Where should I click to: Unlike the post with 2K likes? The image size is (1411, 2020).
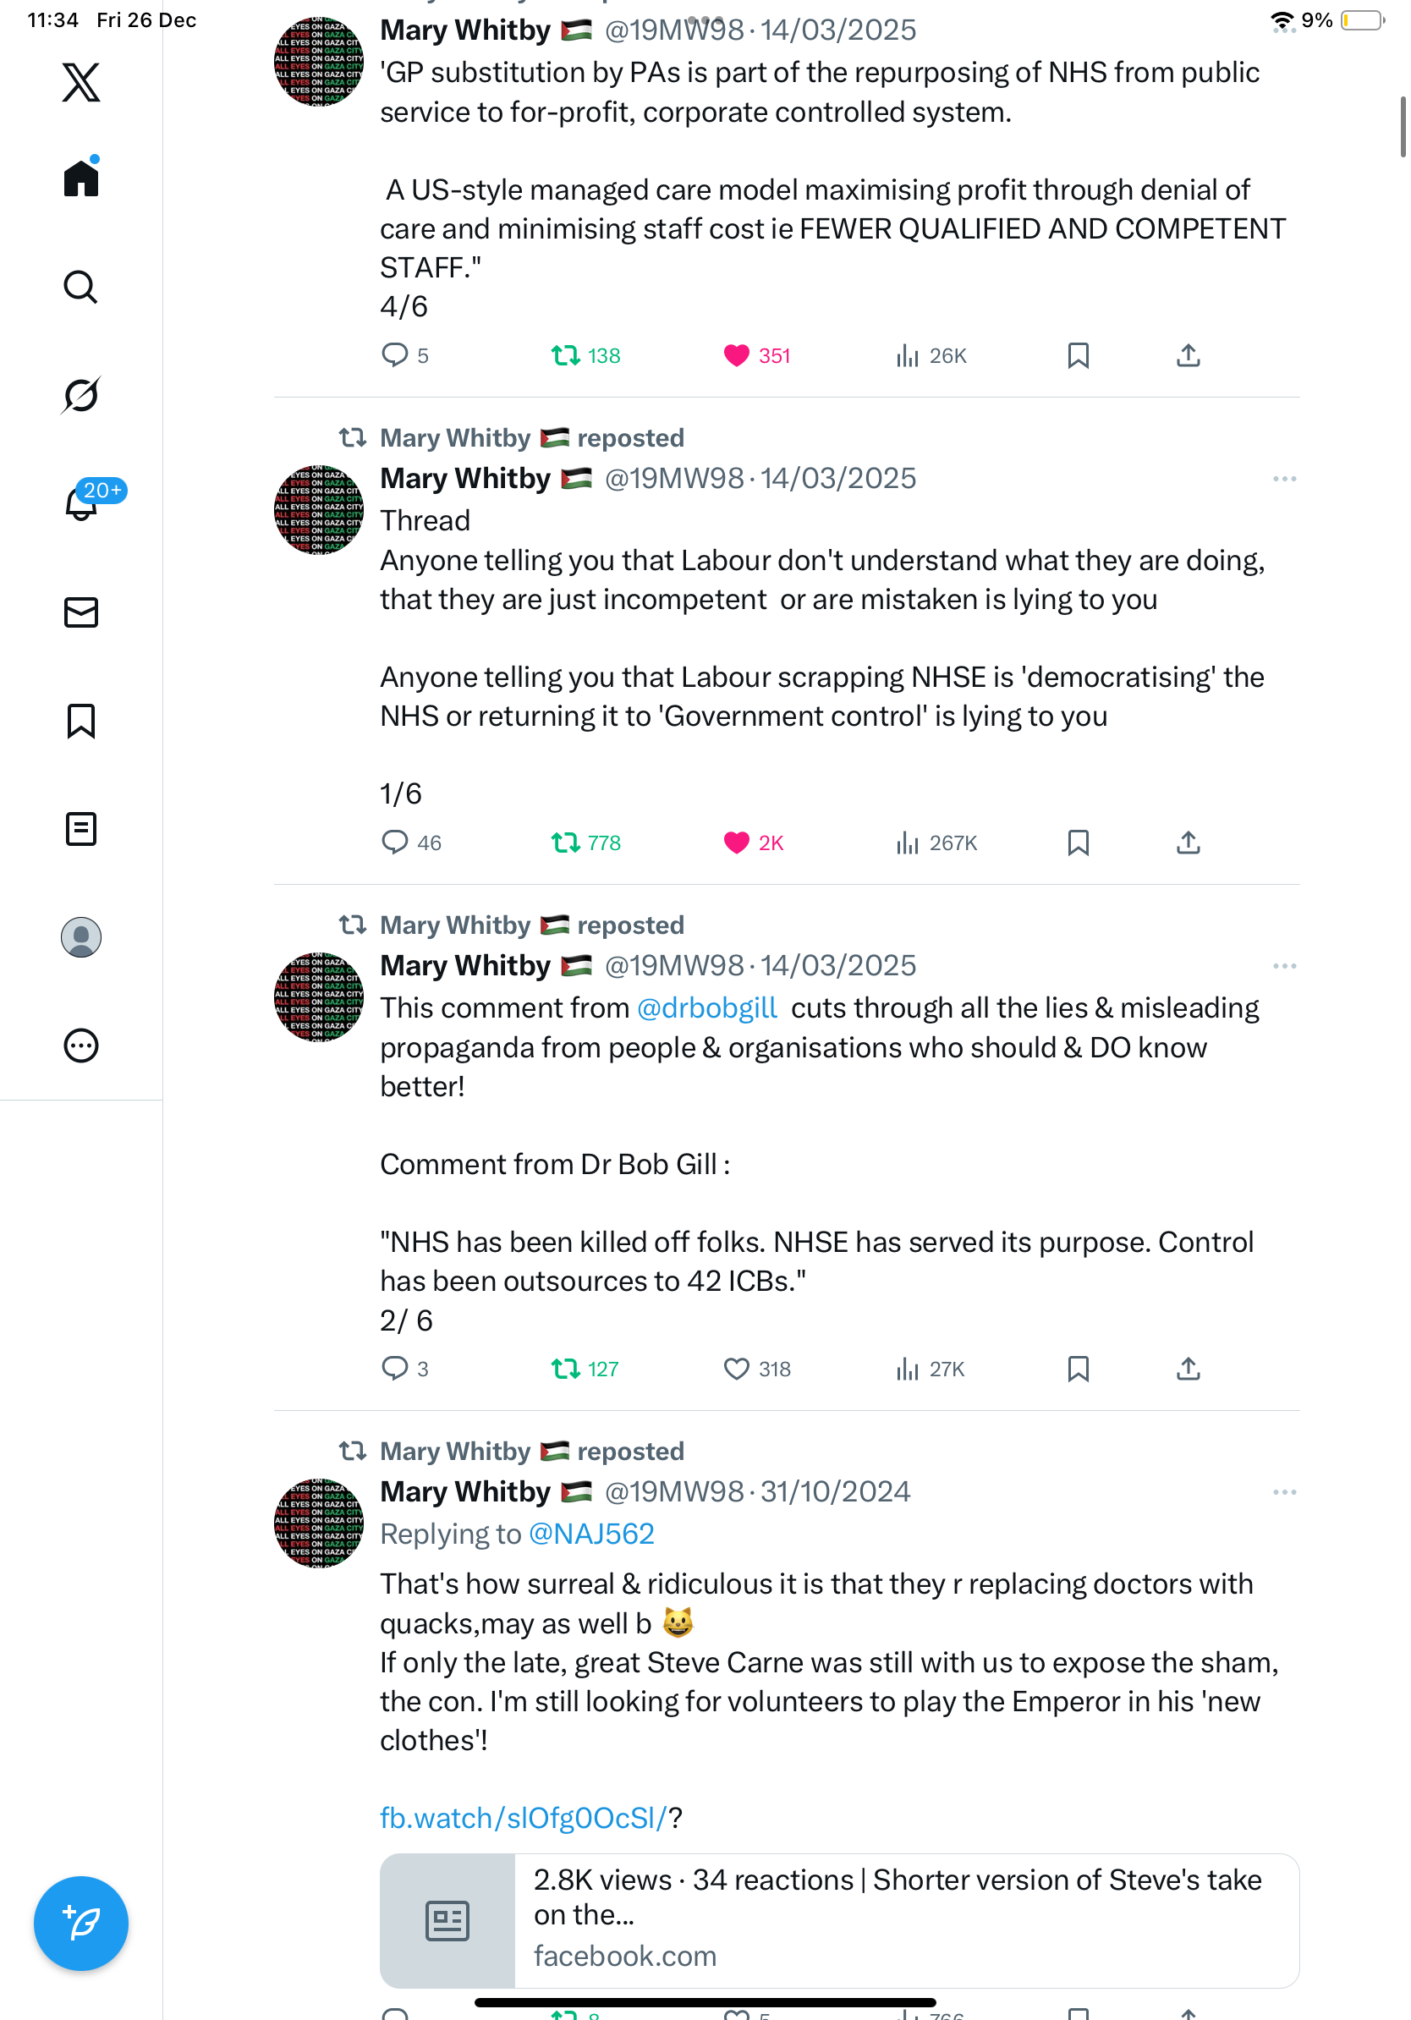[735, 843]
